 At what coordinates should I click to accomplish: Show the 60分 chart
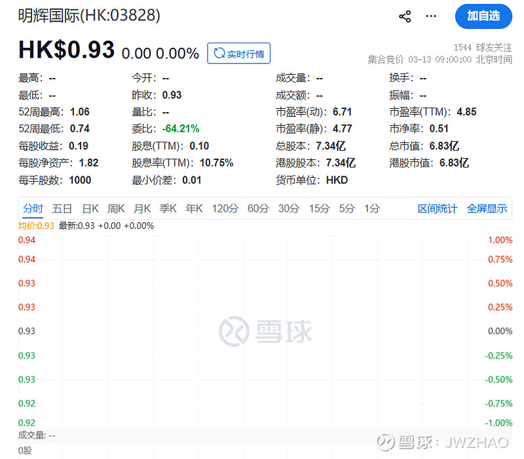pyautogui.click(x=258, y=209)
